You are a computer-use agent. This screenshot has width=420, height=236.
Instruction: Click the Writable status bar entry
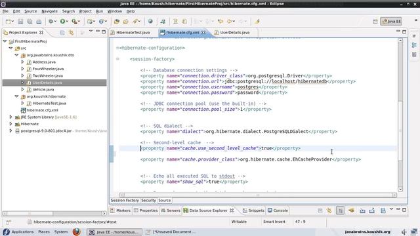239,222
